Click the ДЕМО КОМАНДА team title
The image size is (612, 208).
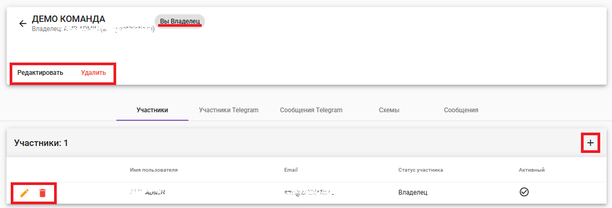pyautogui.click(x=69, y=19)
